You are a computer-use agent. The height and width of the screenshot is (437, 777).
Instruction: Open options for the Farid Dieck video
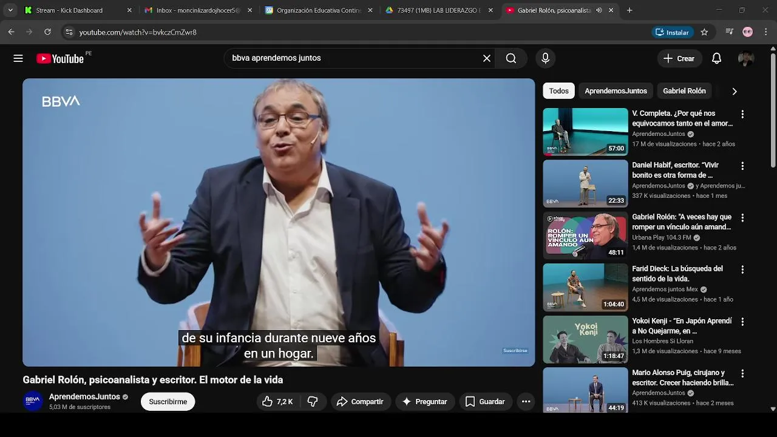742,269
